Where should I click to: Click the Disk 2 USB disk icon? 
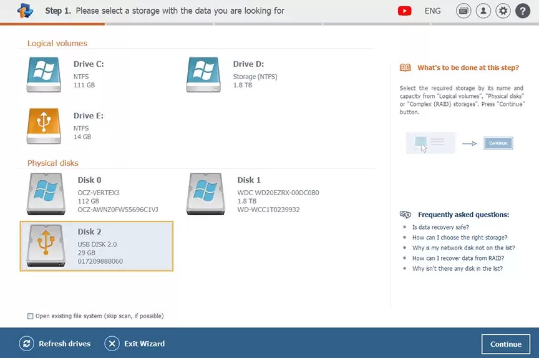tap(46, 246)
